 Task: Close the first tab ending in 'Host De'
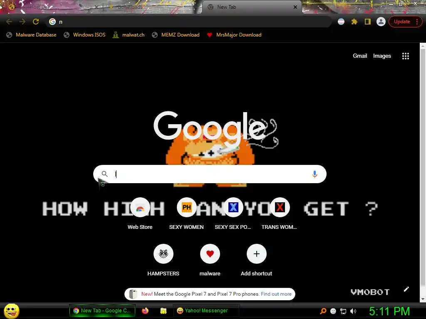tap(97, 7)
